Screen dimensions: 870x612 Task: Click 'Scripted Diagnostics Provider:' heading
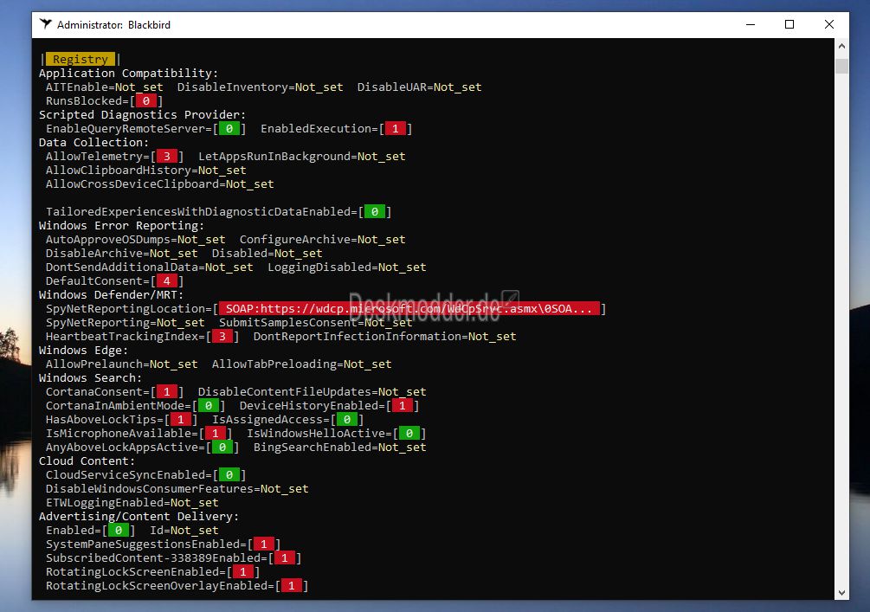click(143, 115)
